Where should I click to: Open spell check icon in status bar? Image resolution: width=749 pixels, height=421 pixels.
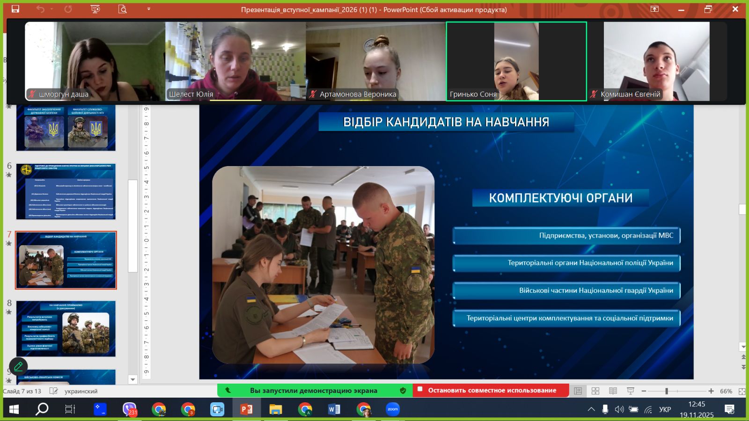coord(54,391)
